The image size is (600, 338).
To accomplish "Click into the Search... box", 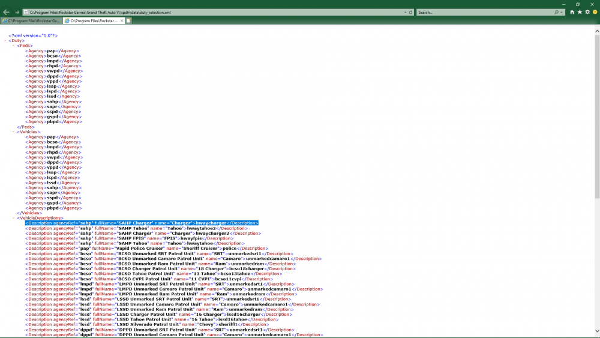I will (x=485, y=12).
